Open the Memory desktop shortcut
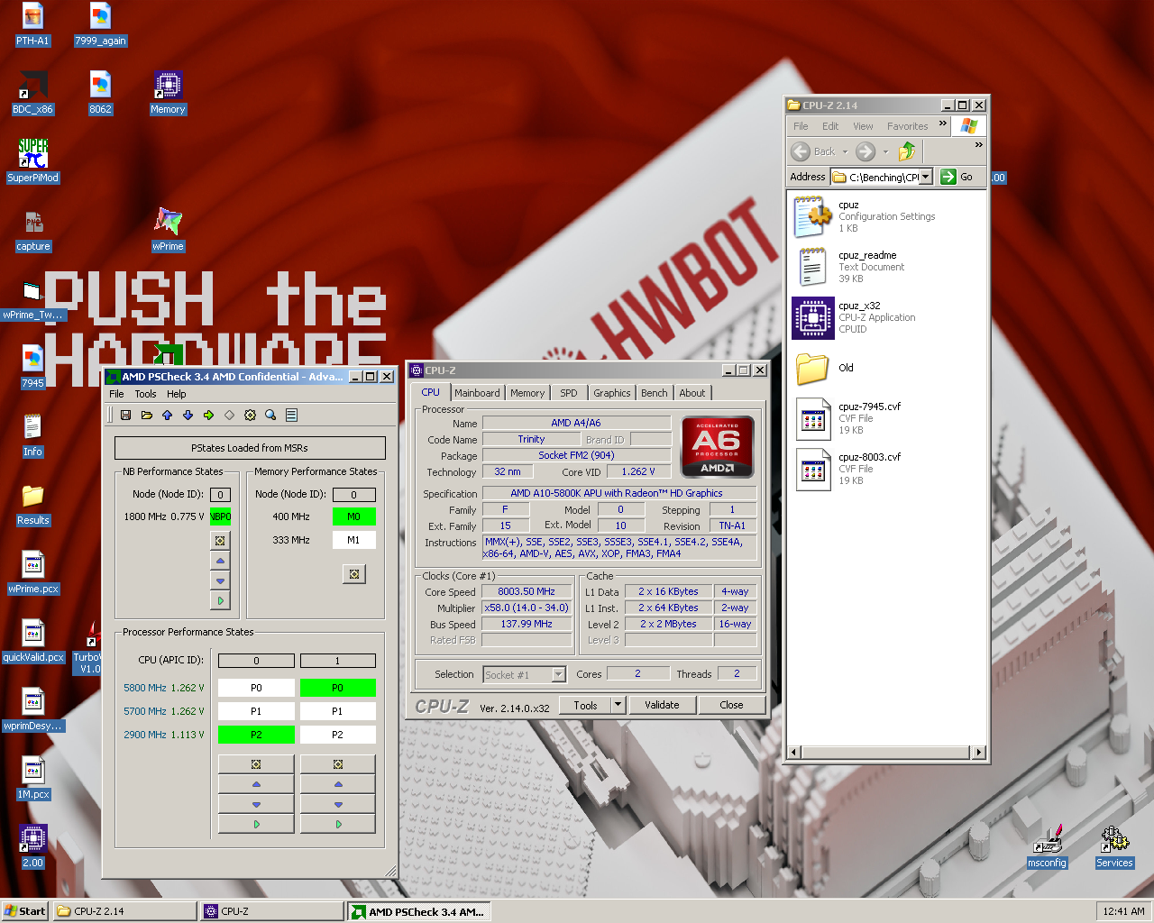The height and width of the screenshot is (923, 1154). (x=168, y=93)
